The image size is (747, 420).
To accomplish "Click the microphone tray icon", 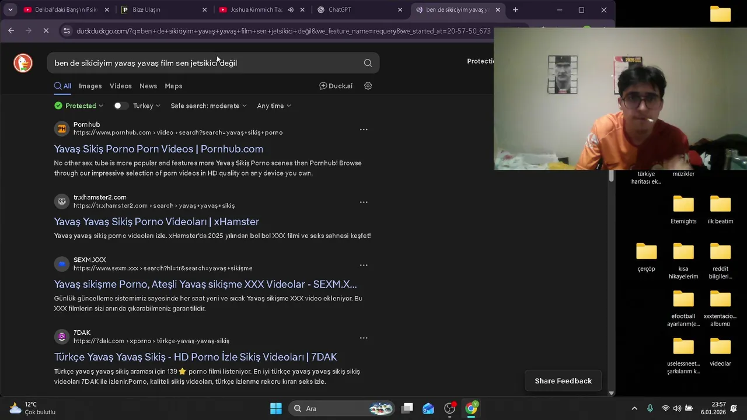I will 650,408.
